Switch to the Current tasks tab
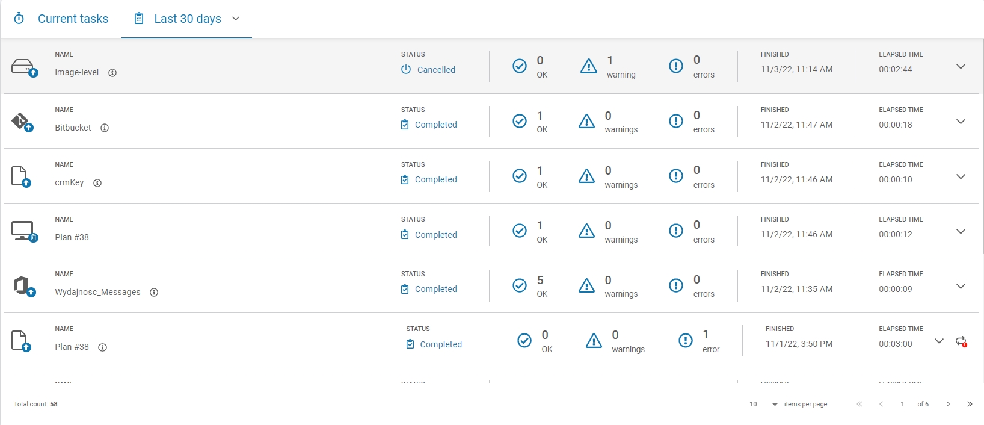Image resolution: width=984 pixels, height=425 pixels. tap(61, 19)
